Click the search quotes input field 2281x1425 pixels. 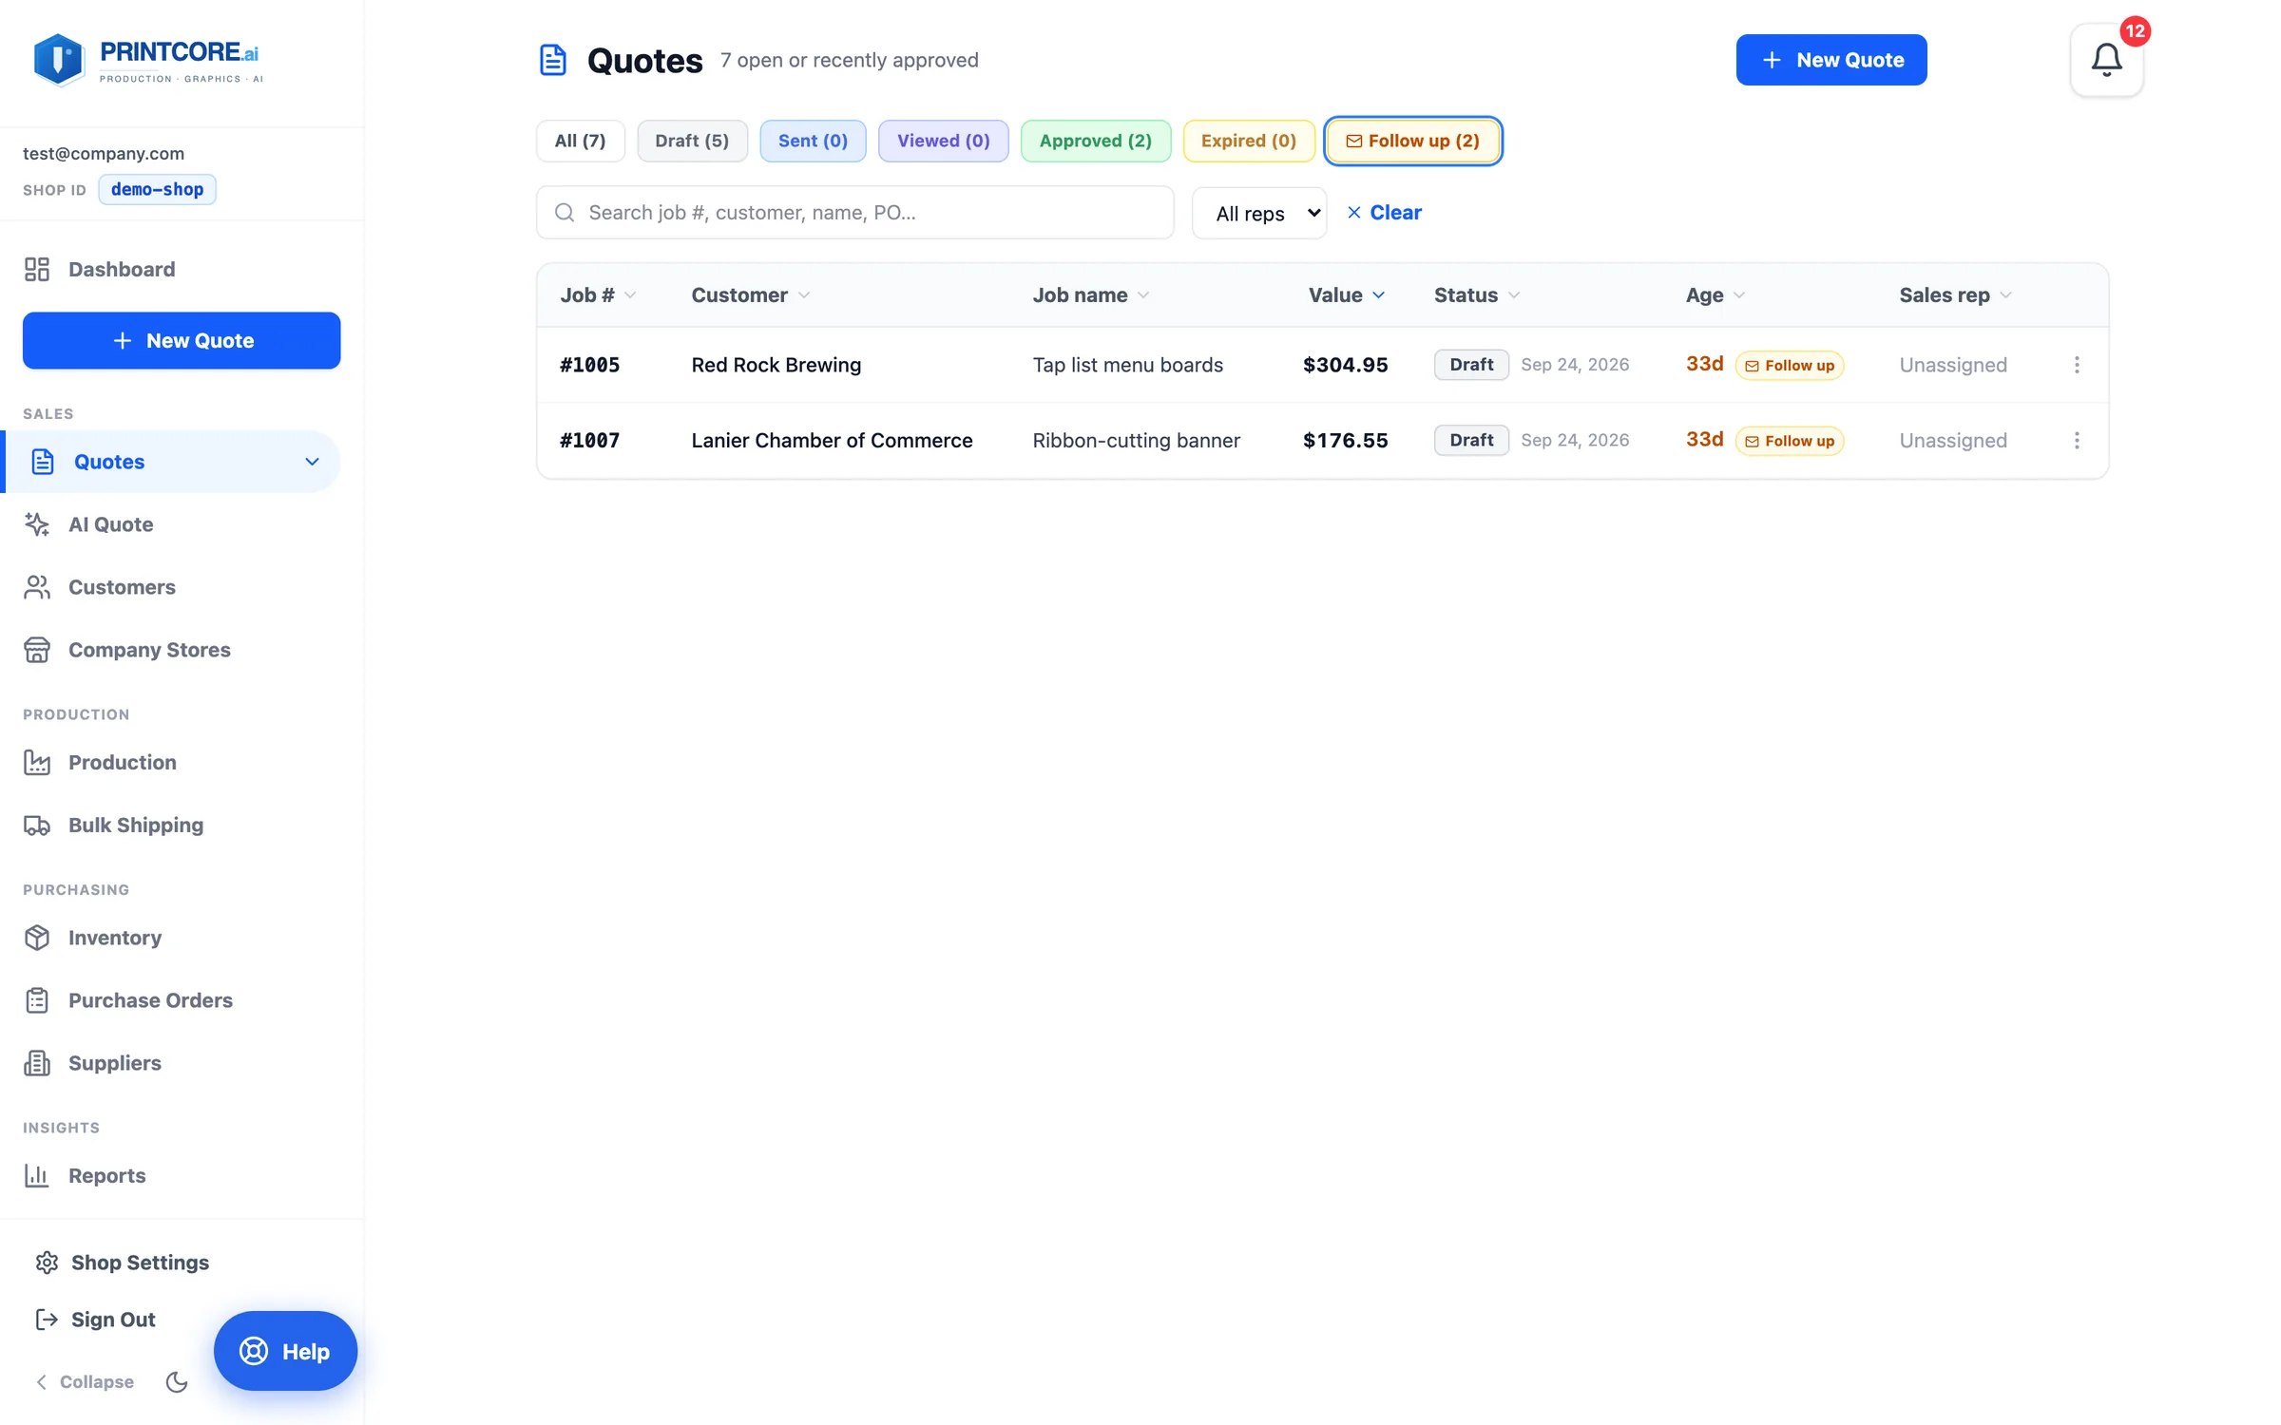pos(855,213)
